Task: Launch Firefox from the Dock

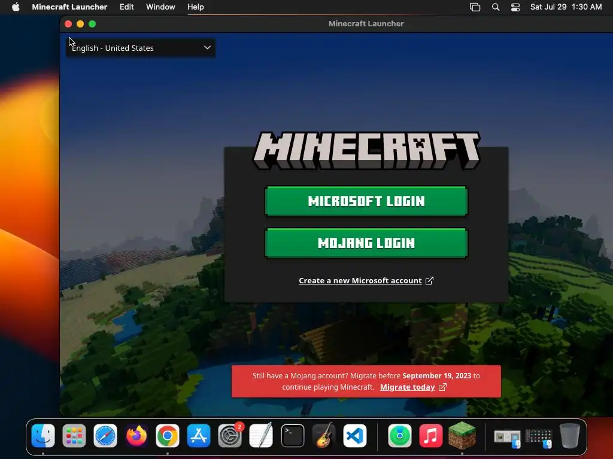Action: pos(136,436)
